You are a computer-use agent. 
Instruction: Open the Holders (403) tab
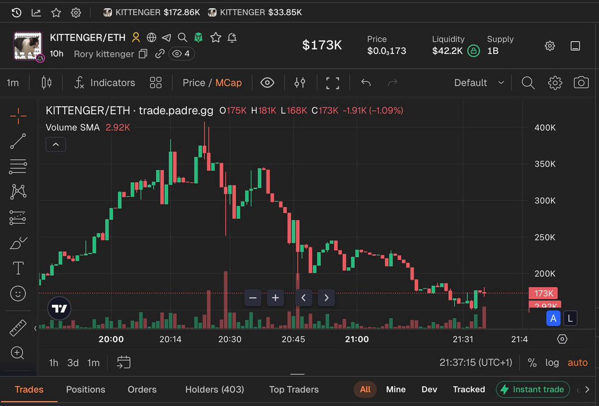[215, 390]
